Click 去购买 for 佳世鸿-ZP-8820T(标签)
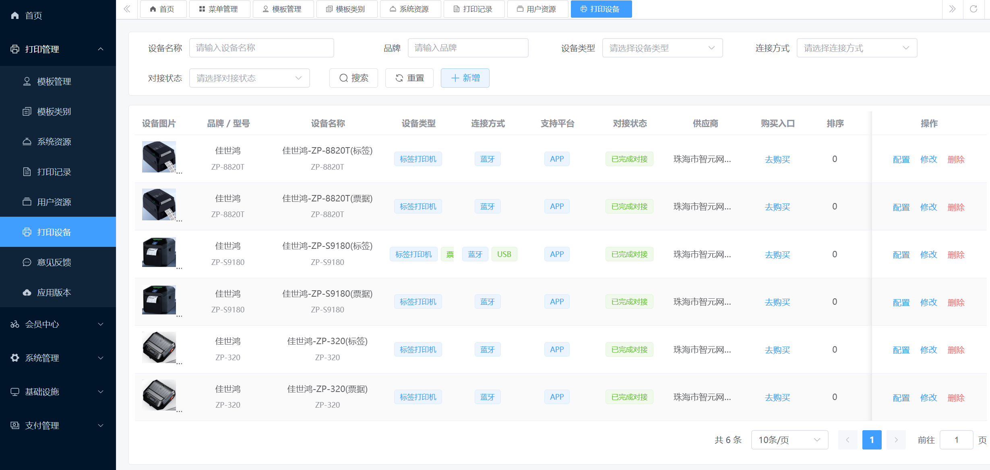 777,159
